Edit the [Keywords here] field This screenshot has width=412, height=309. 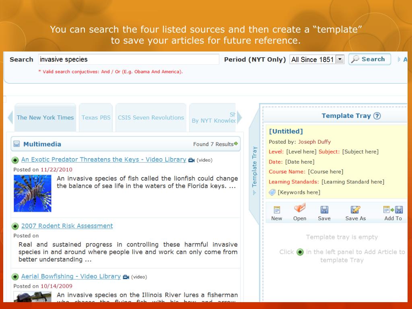point(299,192)
